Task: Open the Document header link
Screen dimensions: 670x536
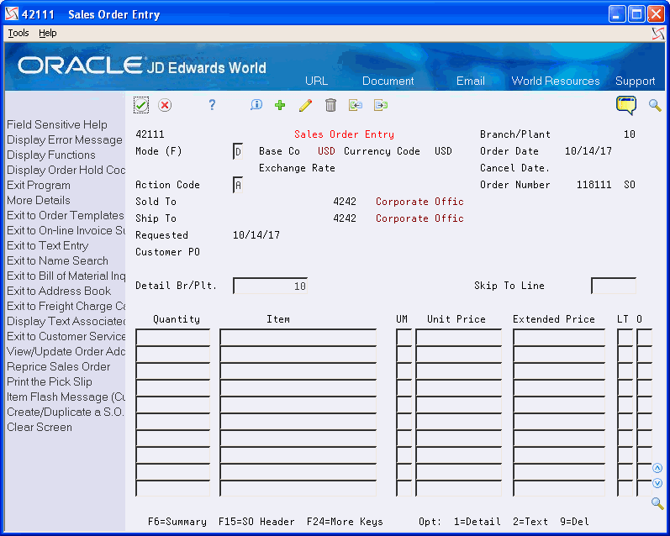Action: tap(388, 81)
